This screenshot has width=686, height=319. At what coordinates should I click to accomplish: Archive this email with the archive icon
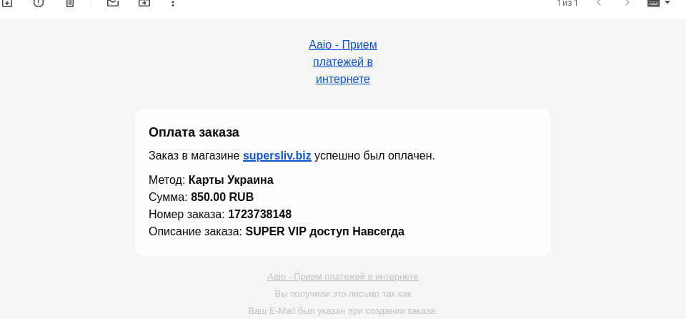click(7, 3)
